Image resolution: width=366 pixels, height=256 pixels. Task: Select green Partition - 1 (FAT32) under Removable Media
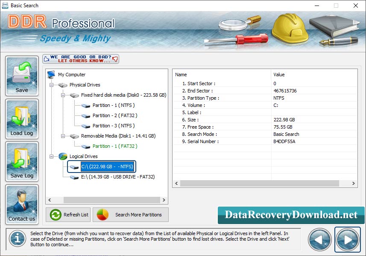click(x=115, y=146)
